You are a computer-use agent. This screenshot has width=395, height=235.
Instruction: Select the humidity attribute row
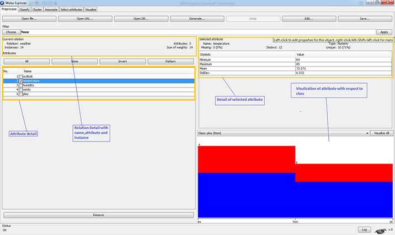click(99, 85)
